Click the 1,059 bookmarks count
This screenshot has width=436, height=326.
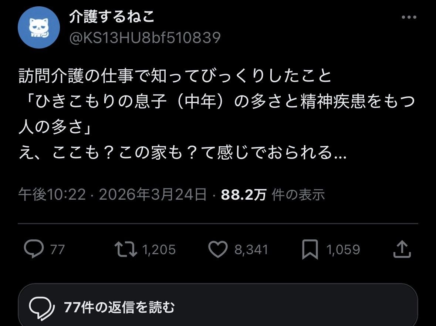pos(344,249)
